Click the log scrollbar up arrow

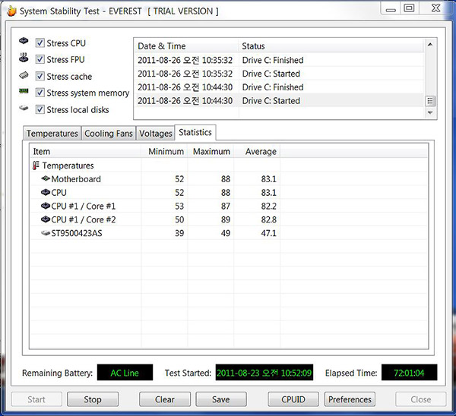(x=430, y=45)
